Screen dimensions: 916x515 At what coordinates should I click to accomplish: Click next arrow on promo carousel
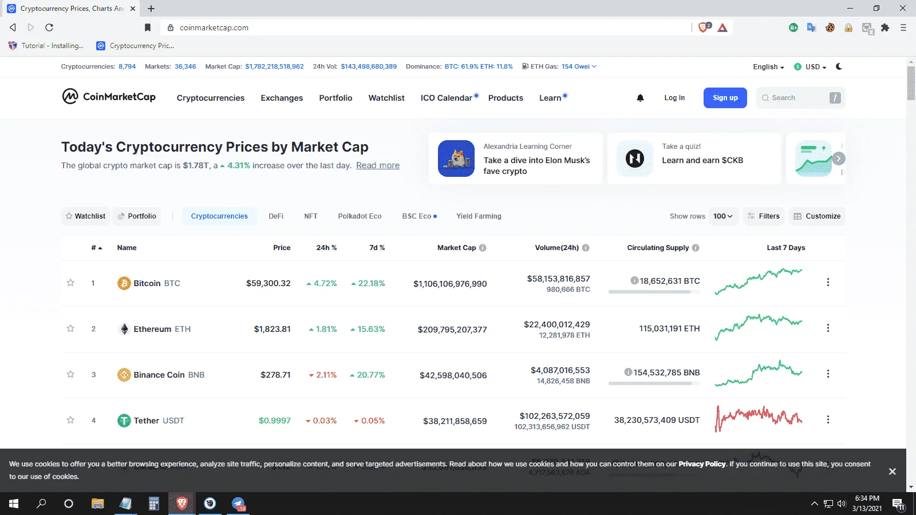point(839,159)
